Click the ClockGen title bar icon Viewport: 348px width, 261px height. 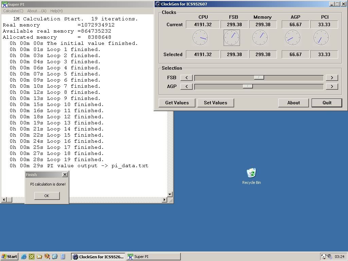point(158,4)
